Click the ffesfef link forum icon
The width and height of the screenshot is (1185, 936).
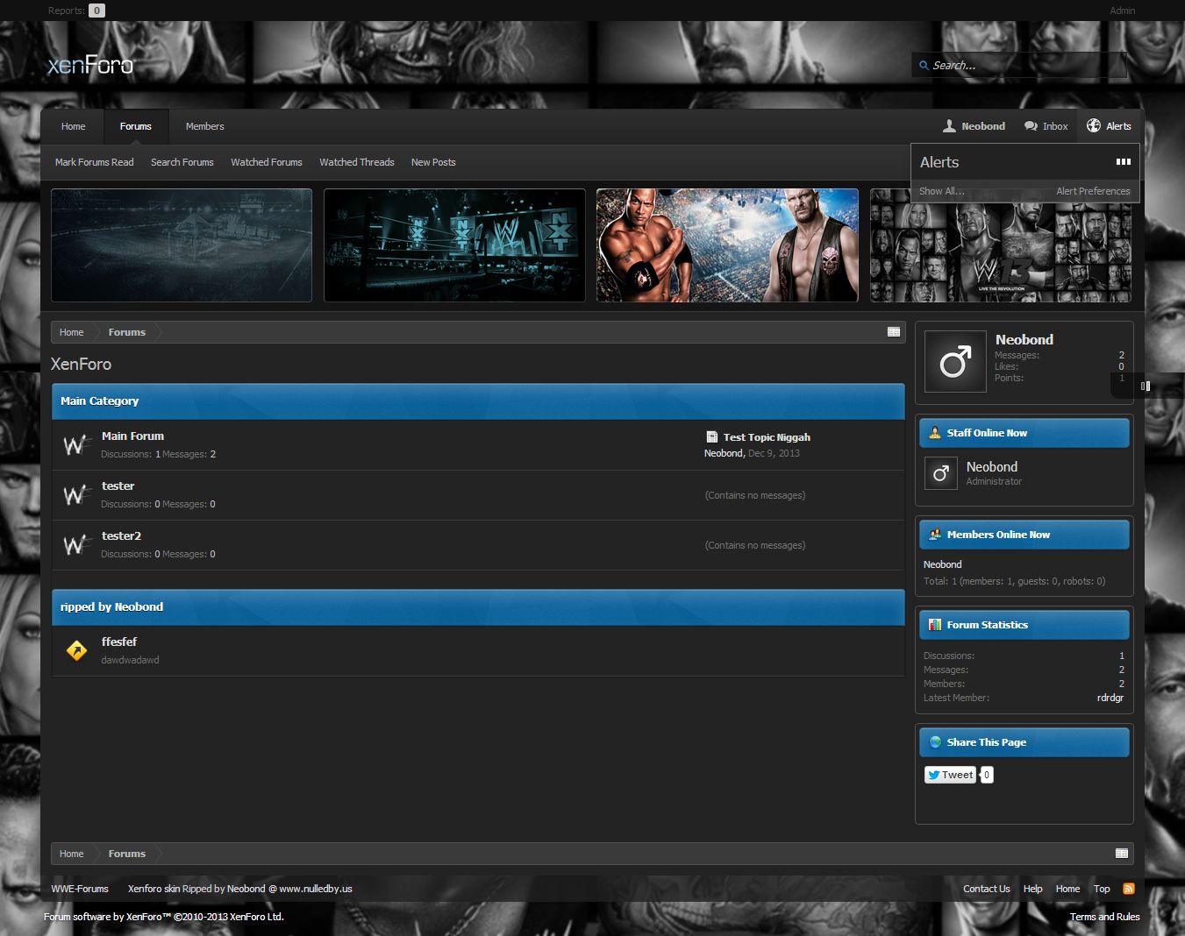[76, 650]
